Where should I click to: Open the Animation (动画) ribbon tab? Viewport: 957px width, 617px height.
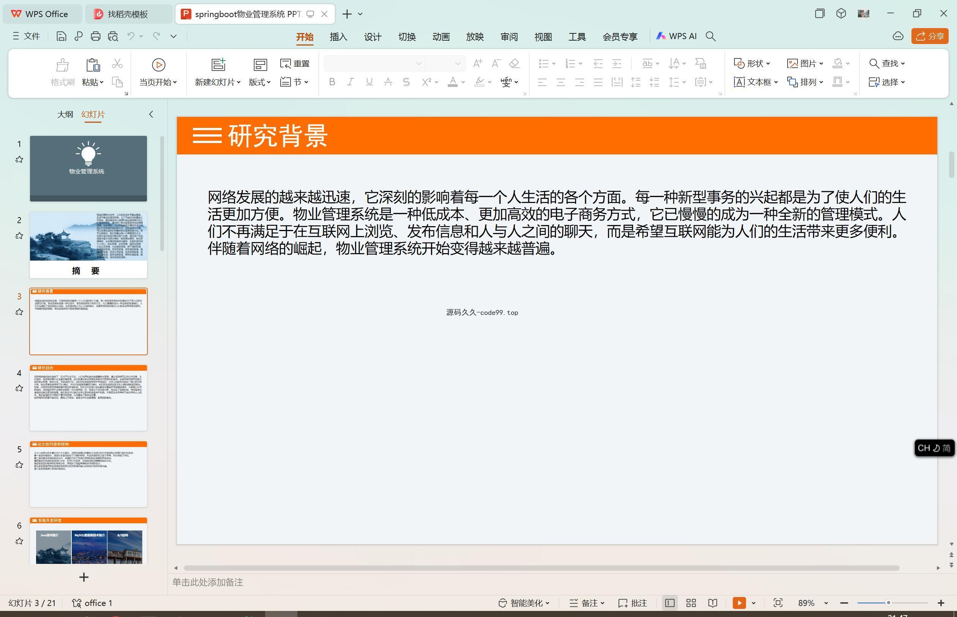click(x=441, y=37)
